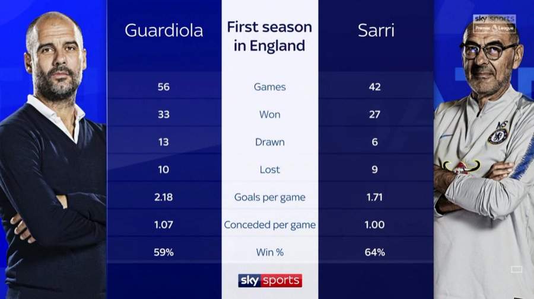Click the Win % row label
534x299 pixels.
270,252
